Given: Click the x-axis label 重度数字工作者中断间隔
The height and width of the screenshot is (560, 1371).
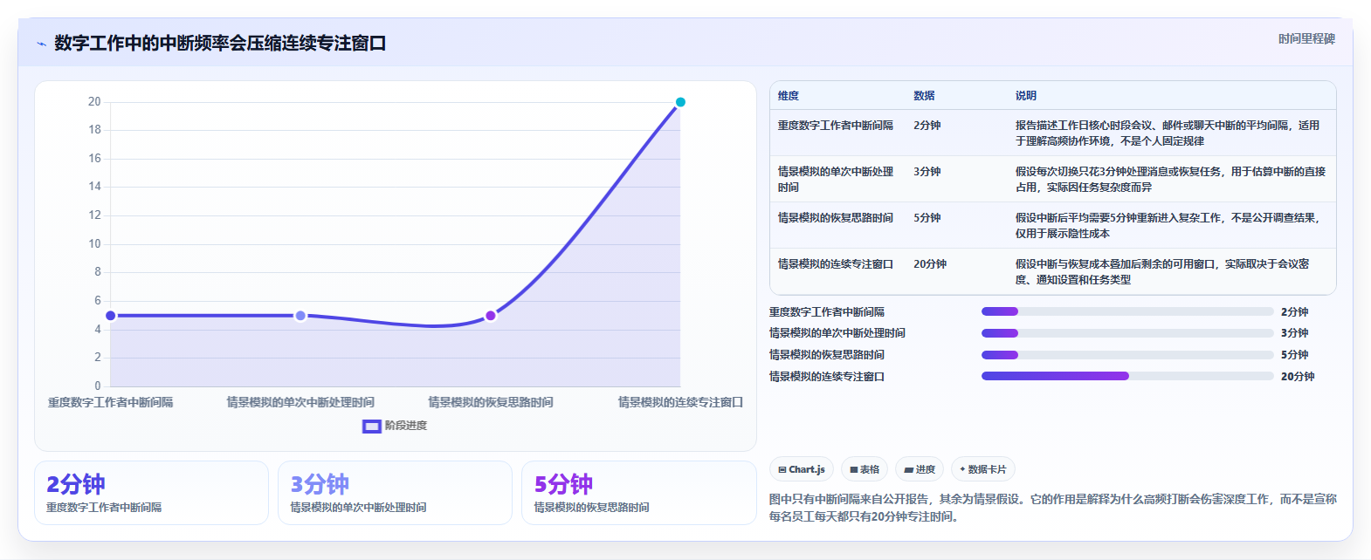Looking at the screenshot, I should pyautogui.click(x=111, y=402).
